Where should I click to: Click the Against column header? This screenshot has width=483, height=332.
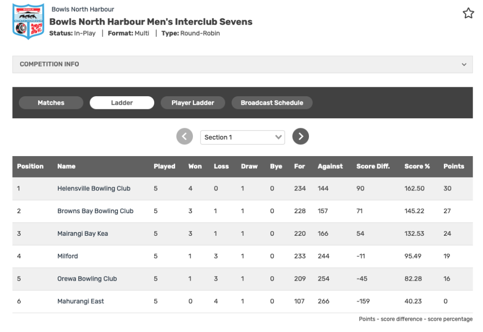pyautogui.click(x=330, y=166)
